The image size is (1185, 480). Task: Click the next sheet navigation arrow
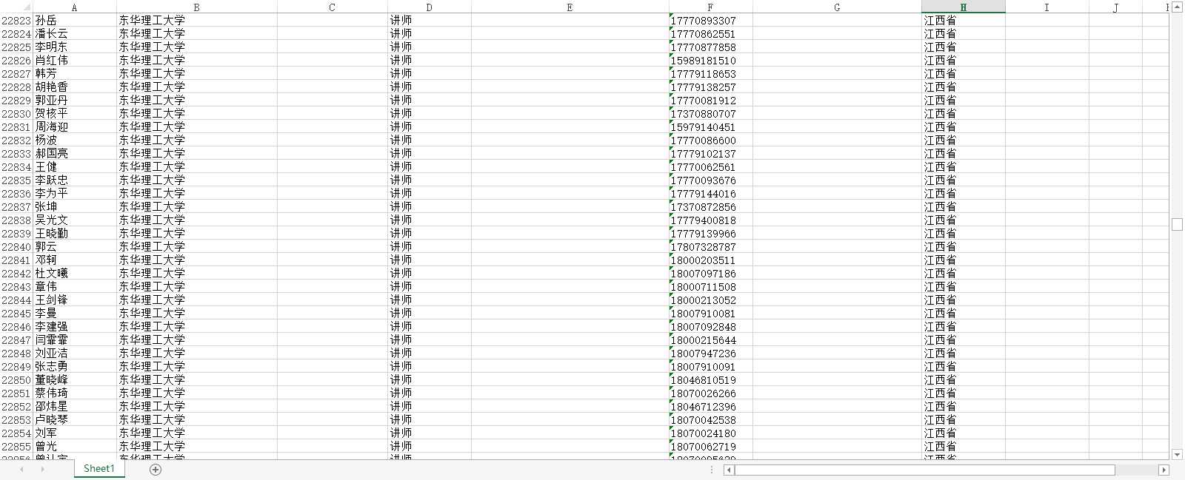pyautogui.click(x=42, y=470)
